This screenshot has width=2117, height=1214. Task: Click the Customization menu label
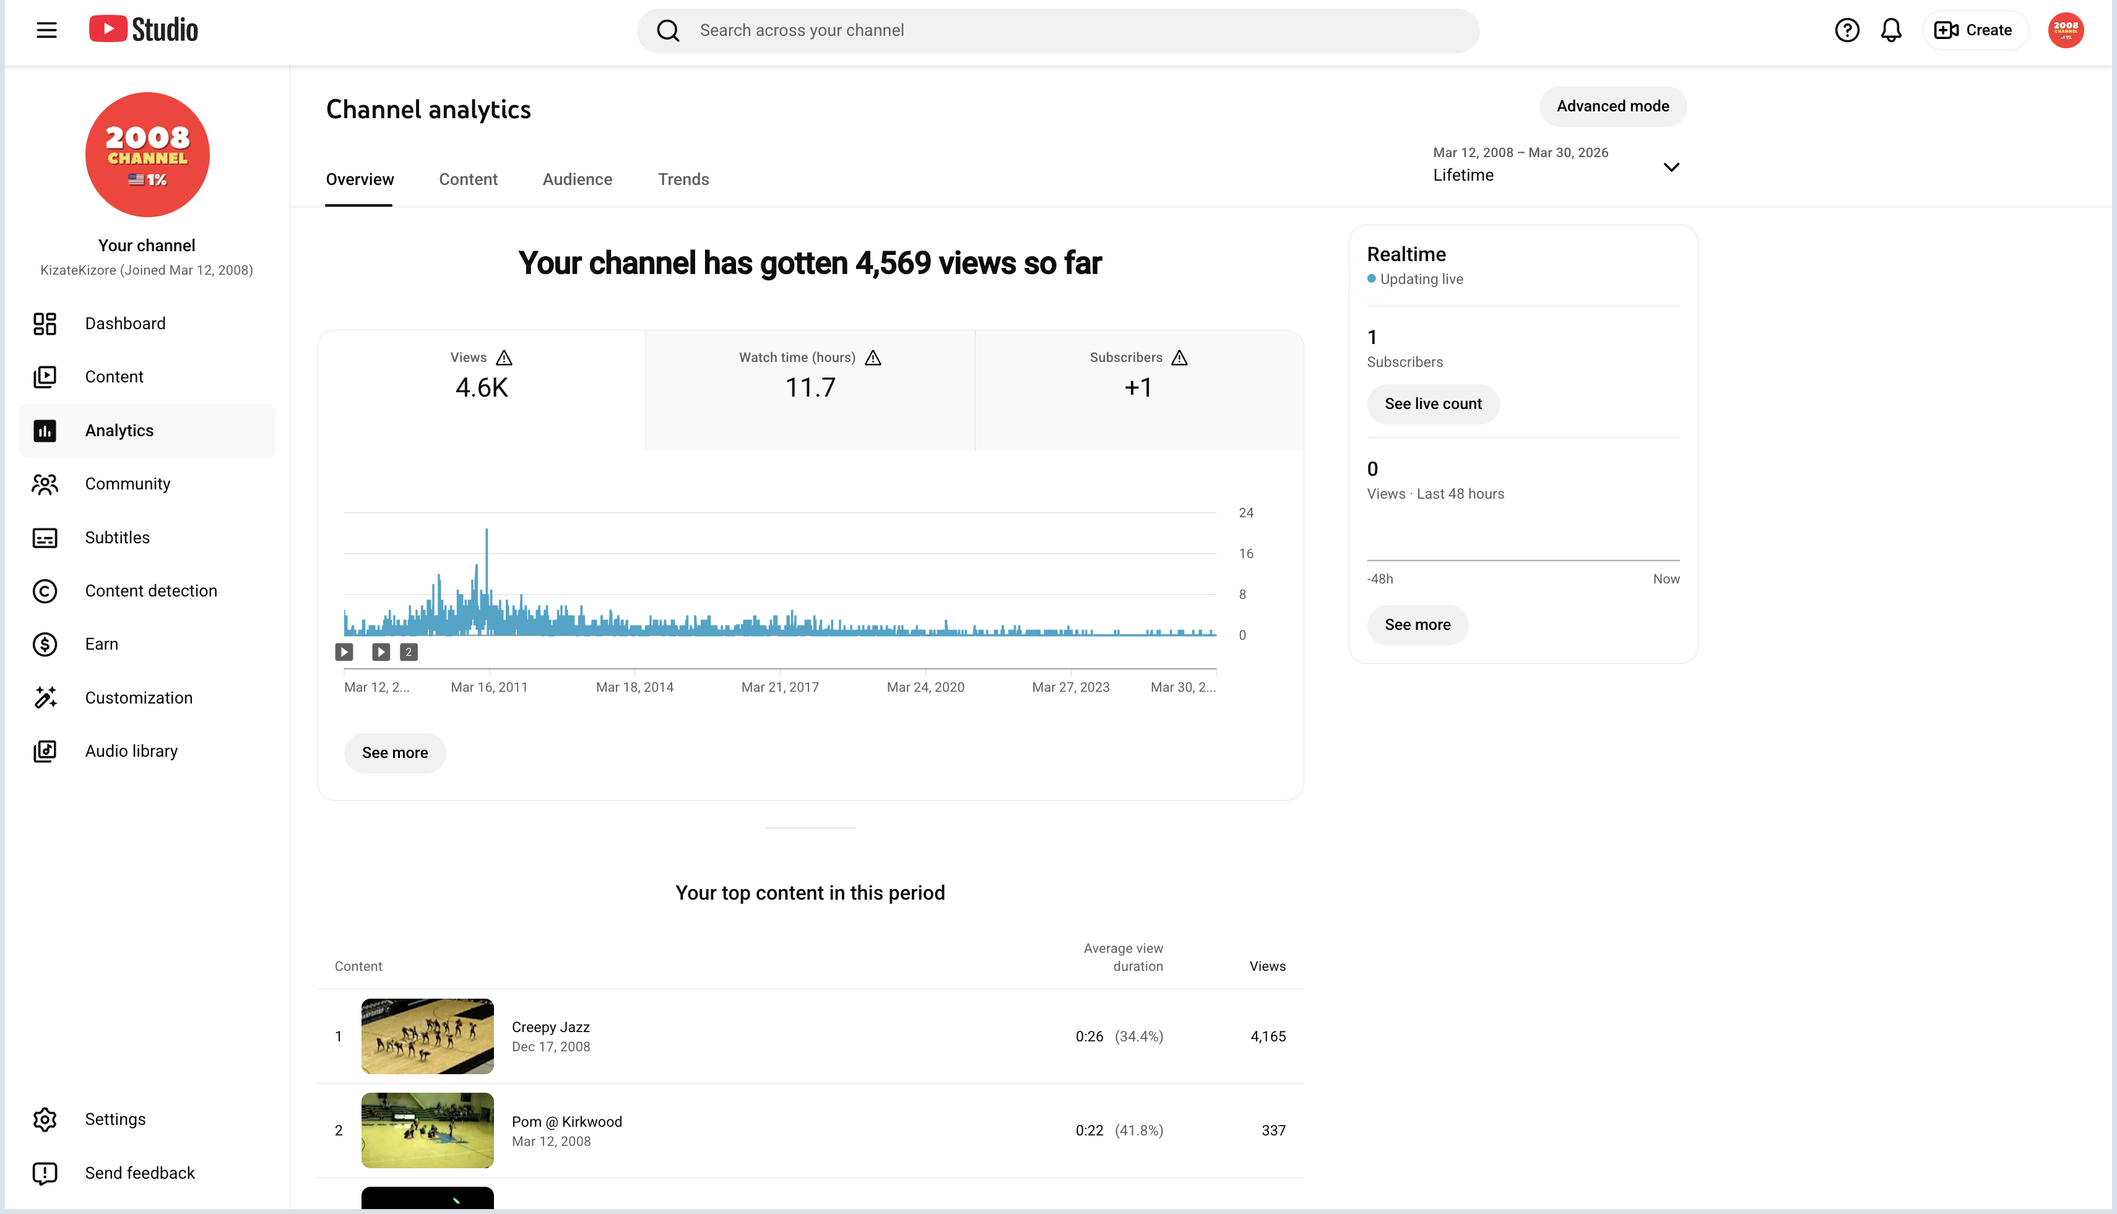point(139,698)
